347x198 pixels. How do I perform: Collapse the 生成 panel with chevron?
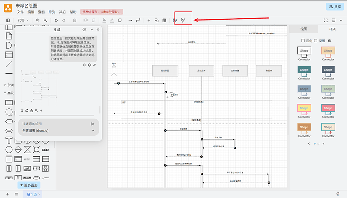92,30
